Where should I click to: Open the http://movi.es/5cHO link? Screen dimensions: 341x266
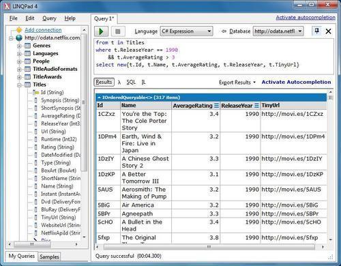click(x=291, y=222)
